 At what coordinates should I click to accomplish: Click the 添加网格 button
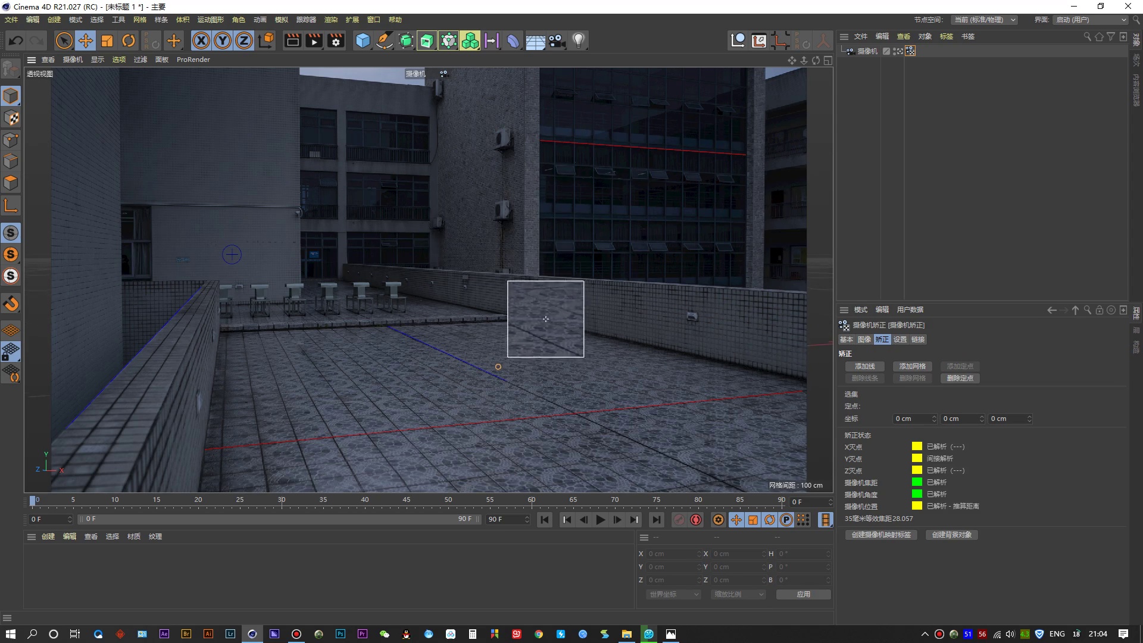(x=912, y=366)
